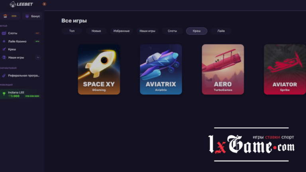Image resolution: width=306 pixels, height=172 pixels.
Task: Select the Слоты sidebar icon
Action: click(4, 33)
